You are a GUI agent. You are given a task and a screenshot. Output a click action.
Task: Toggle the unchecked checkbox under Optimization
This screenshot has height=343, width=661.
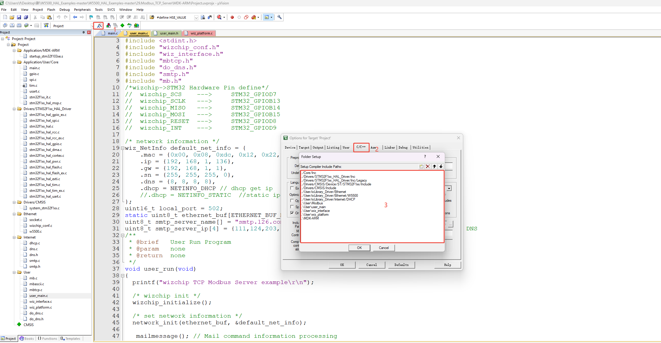pyautogui.click(x=292, y=201)
